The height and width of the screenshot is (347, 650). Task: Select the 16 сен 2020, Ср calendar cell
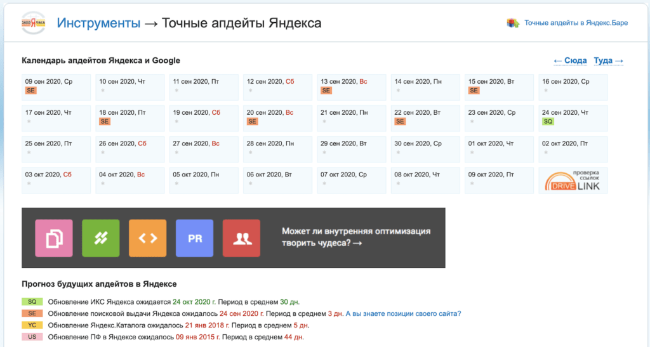coord(573,88)
